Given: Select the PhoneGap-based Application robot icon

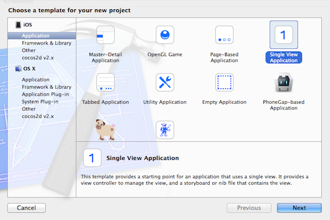Looking at the screenshot, I should tap(284, 82).
